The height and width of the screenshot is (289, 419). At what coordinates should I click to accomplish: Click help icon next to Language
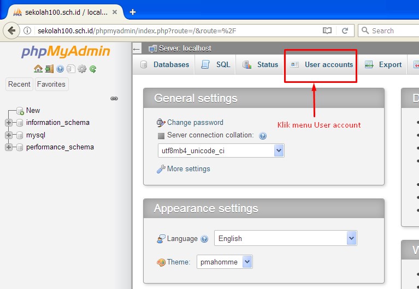[204, 239]
